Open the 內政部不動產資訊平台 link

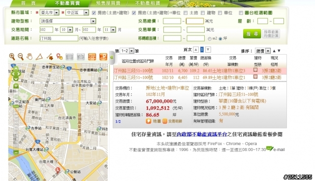[x=202, y=134]
